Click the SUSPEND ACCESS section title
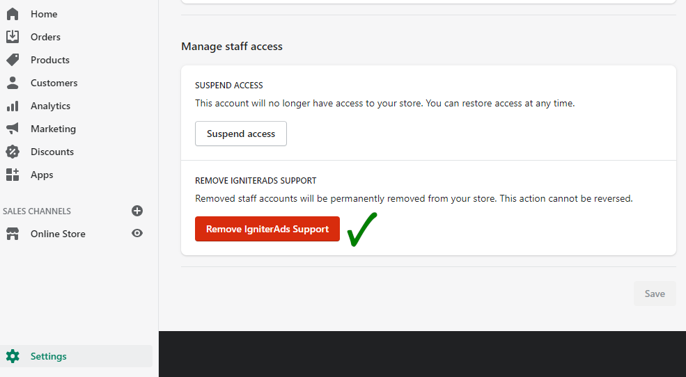Image resolution: width=686 pixels, height=377 pixels. point(229,85)
